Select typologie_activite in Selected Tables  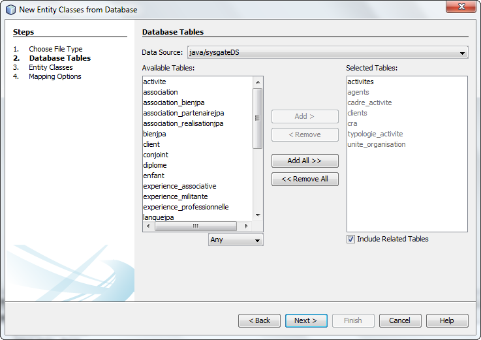point(407,134)
